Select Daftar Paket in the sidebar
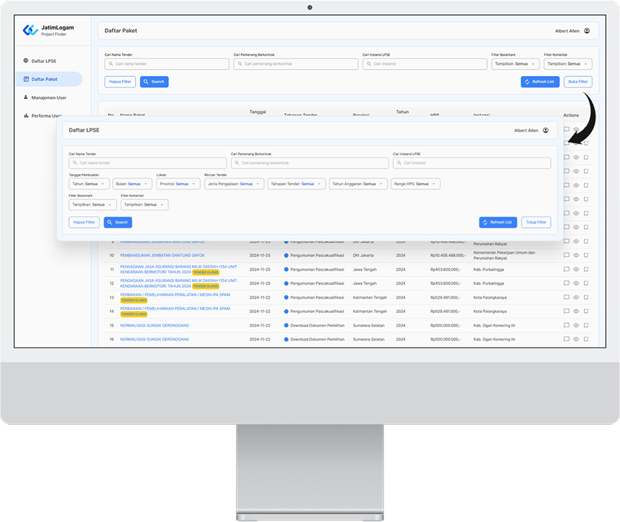This screenshot has width=620, height=522. click(x=44, y=79)
